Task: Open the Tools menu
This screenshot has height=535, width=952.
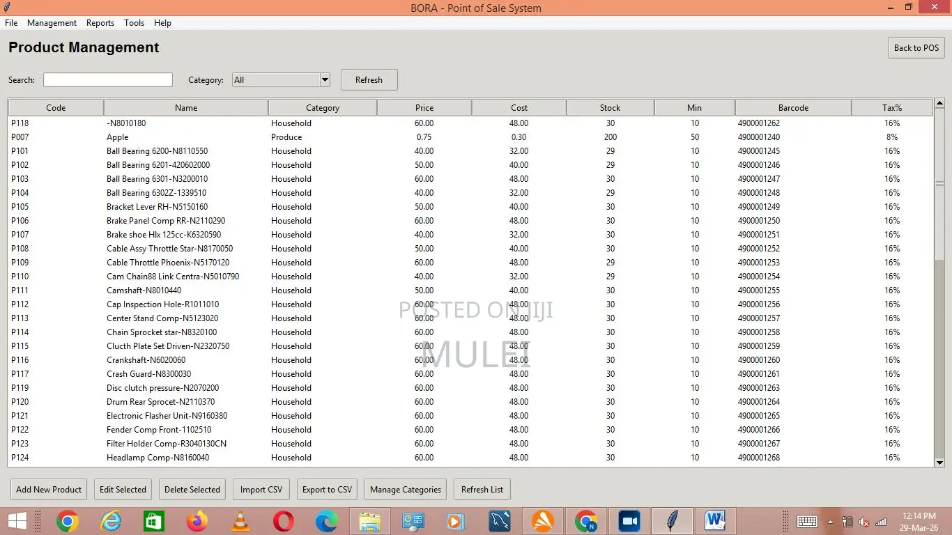Action: click(134, 23)
